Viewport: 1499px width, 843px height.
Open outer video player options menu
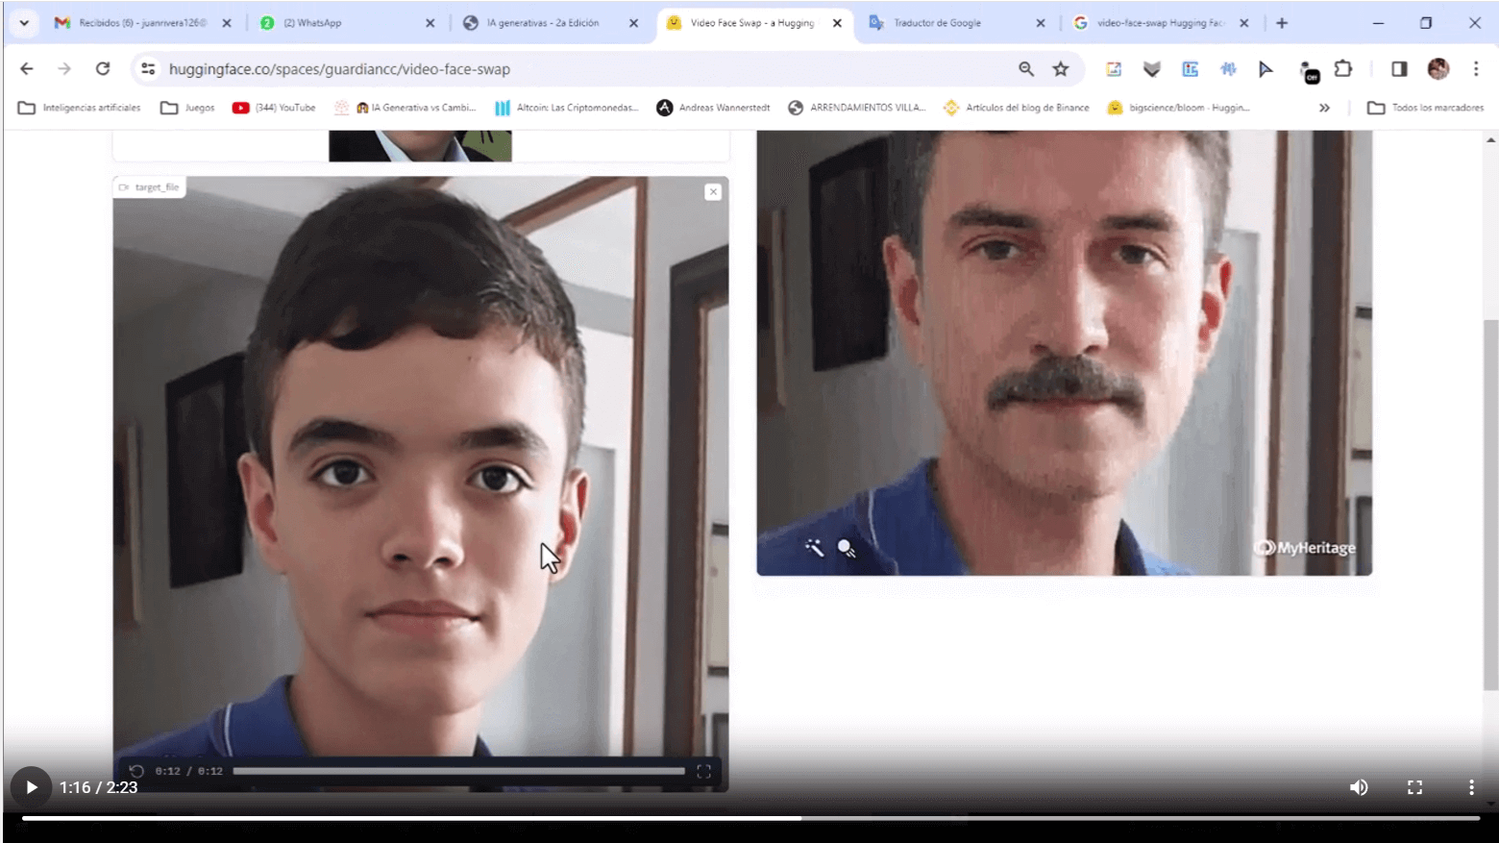tap(1471, 787)
